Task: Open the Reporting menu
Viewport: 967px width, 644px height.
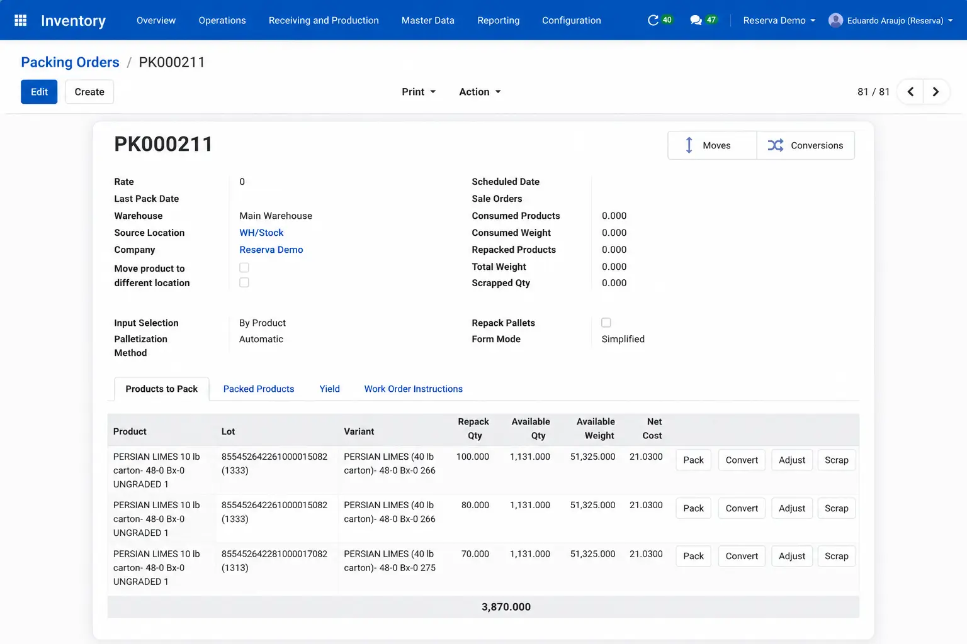Action: click(x=499, y=20)
